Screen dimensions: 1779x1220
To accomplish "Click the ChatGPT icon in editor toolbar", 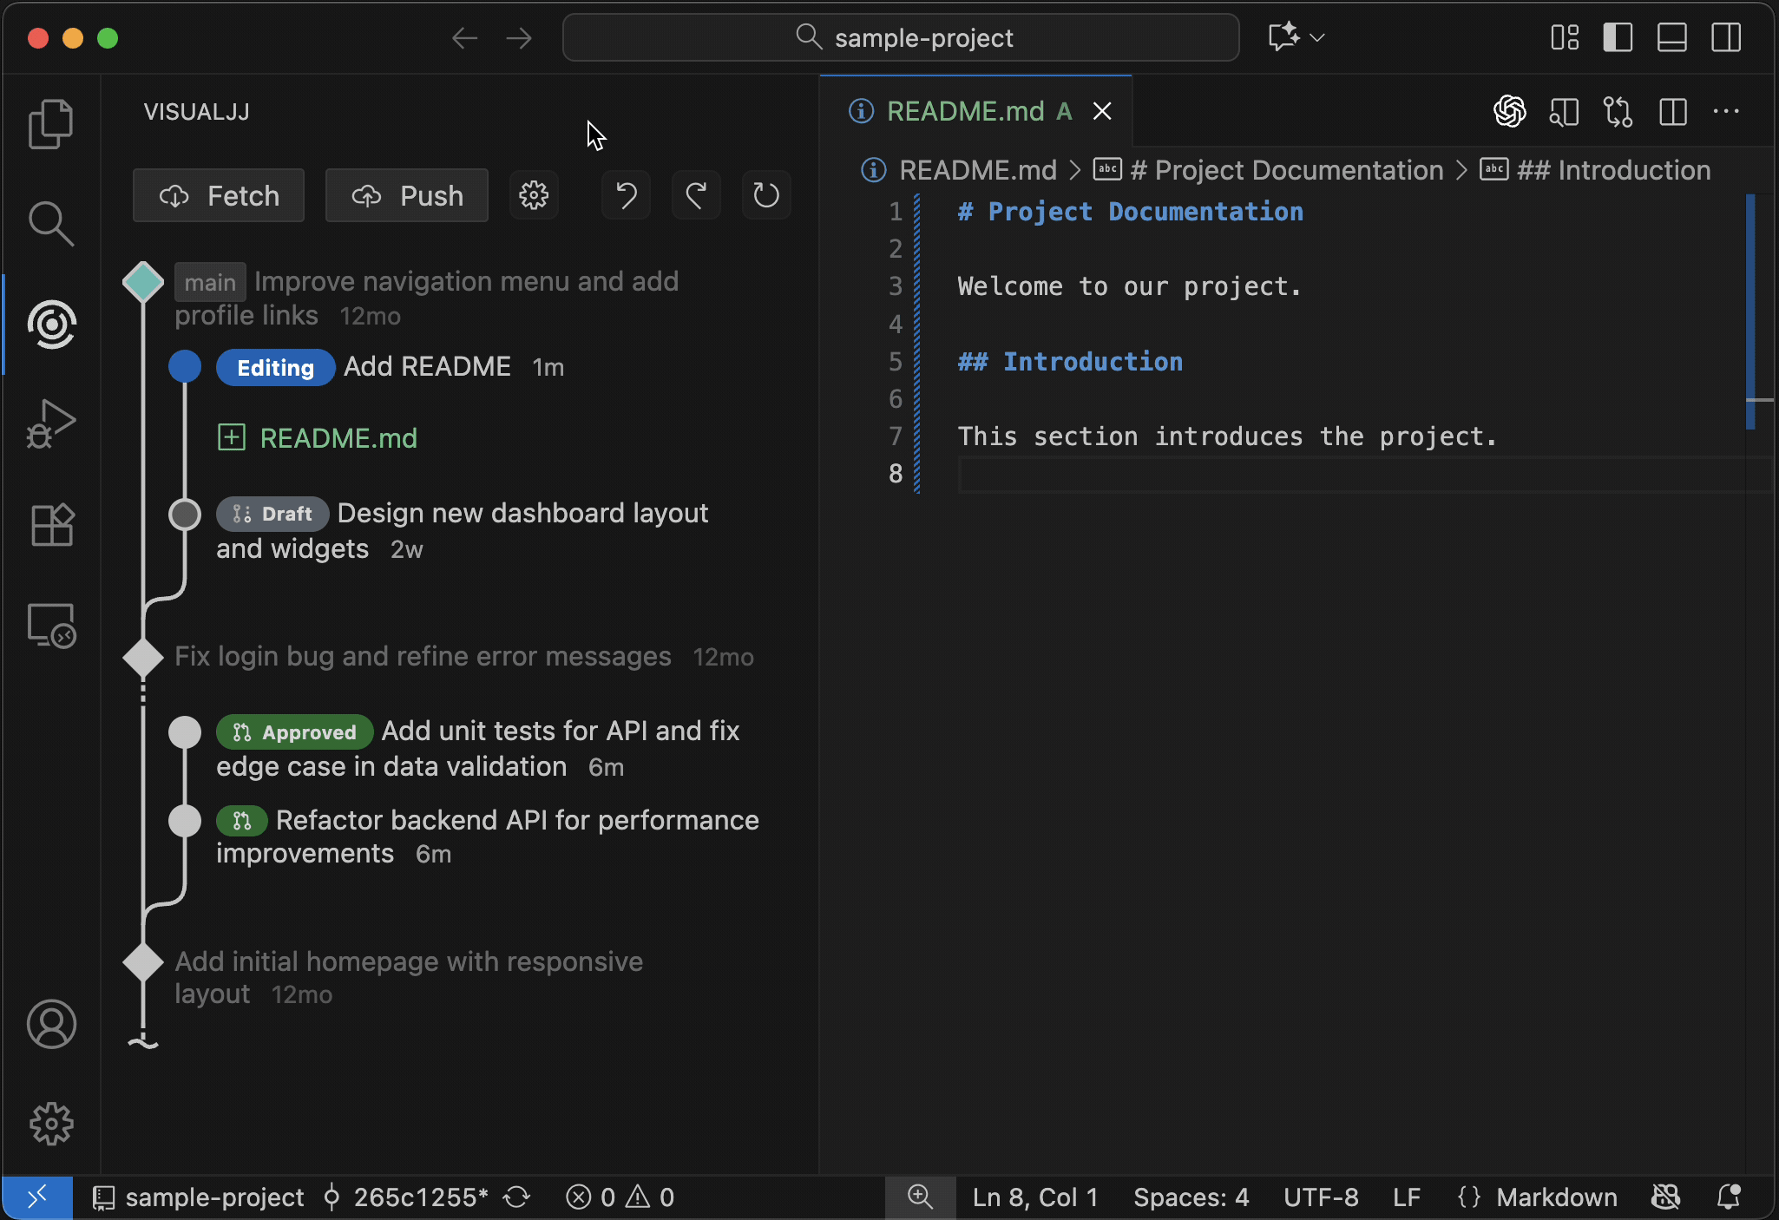I will tap(1509, 111).
